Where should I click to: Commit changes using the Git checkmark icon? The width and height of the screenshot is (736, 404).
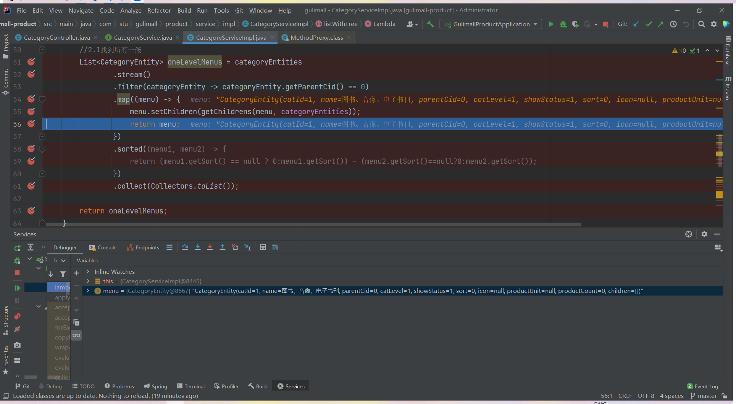tap(649, 24)
